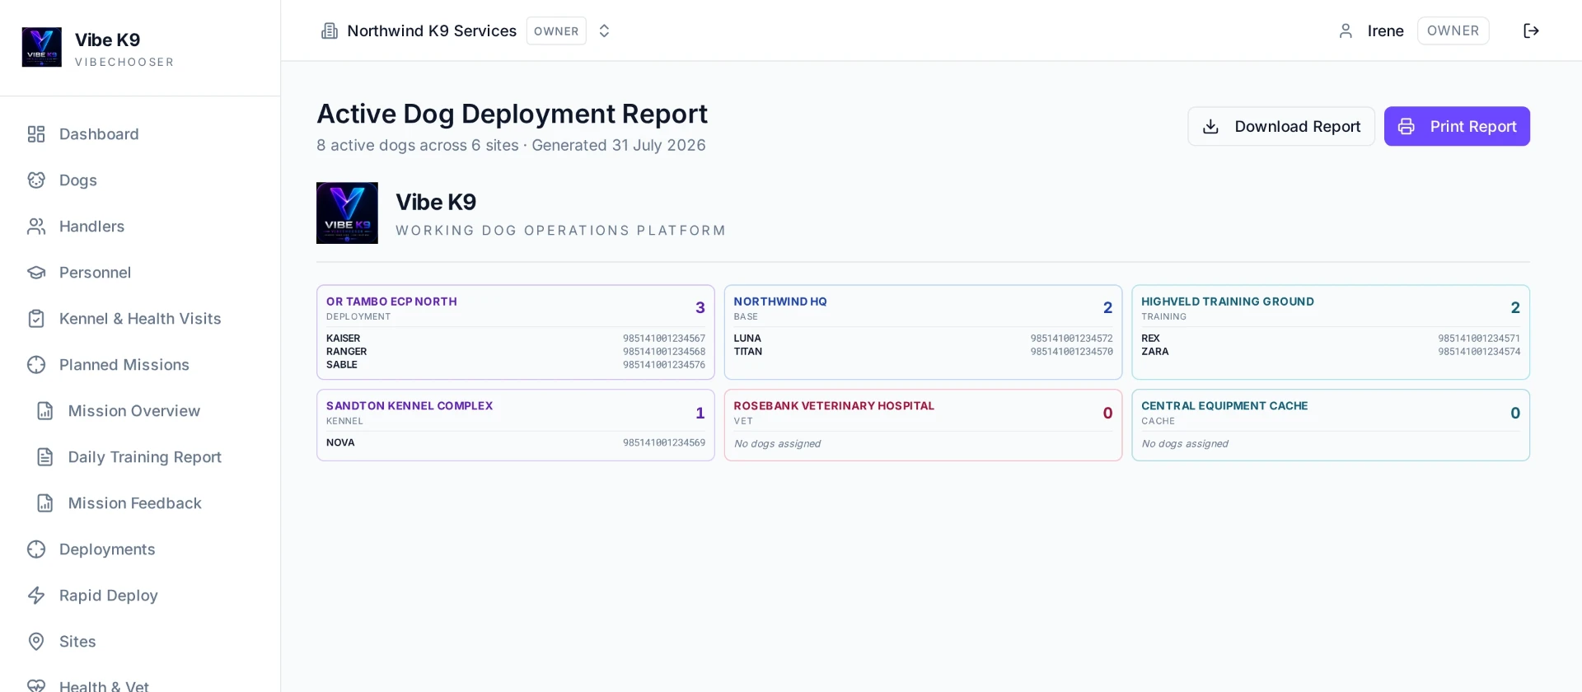The width and height of the screenshot is (1582, 692).
Task: Click dog name REX
Action: [x=1150, y=339]
